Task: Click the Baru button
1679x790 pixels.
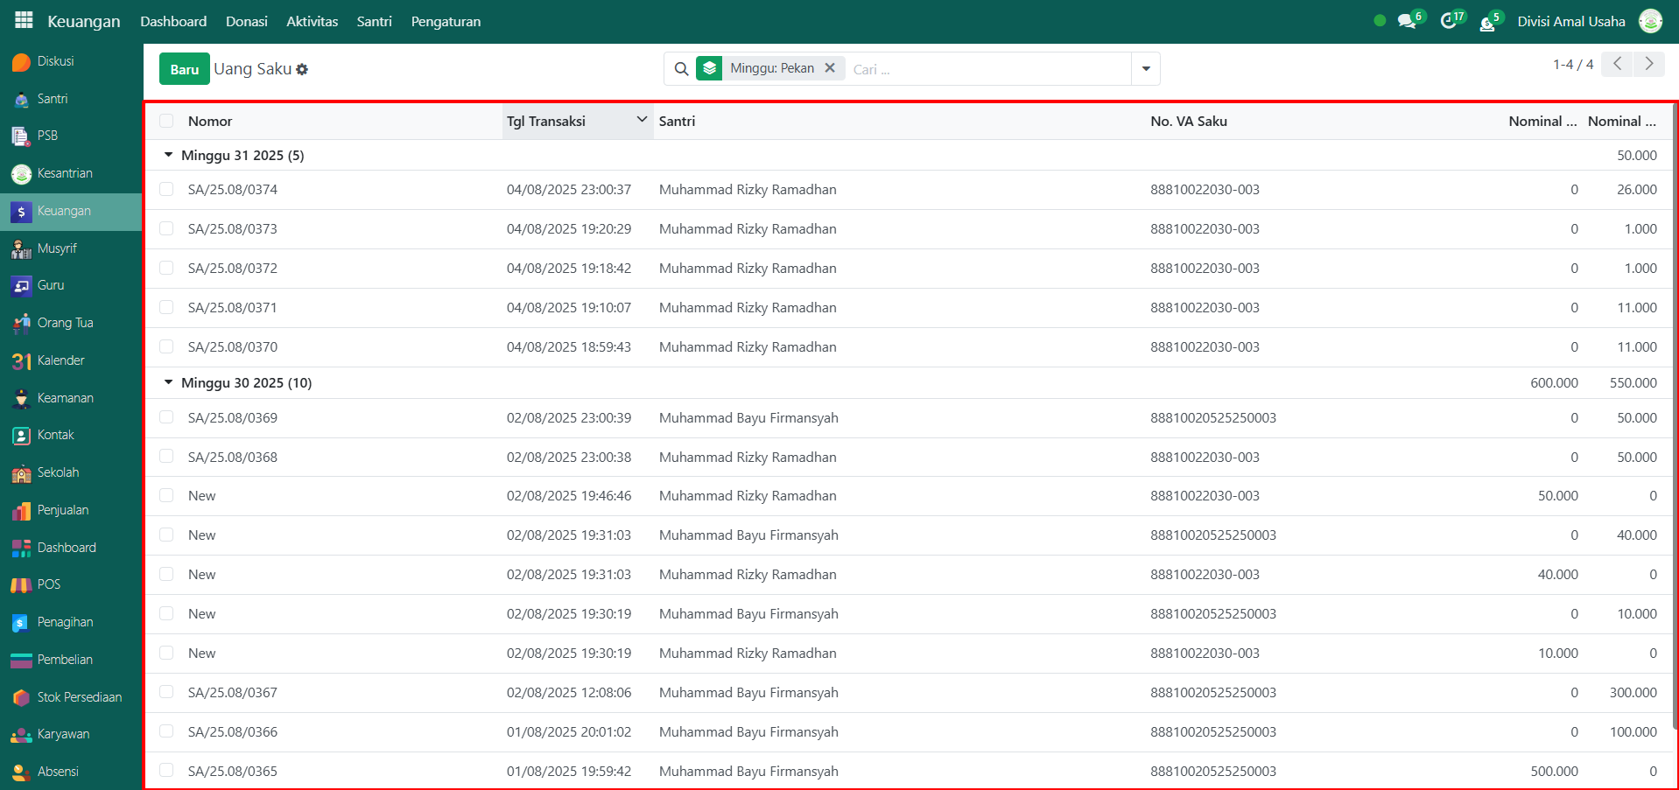Action: (184, 69)
